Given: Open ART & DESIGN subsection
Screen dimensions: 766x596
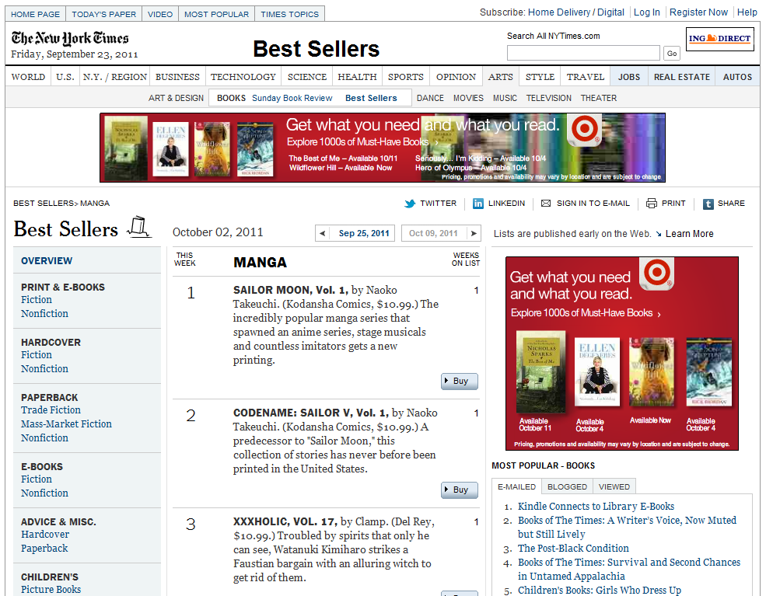Looking at the screenshot, I should click(176, 98).
